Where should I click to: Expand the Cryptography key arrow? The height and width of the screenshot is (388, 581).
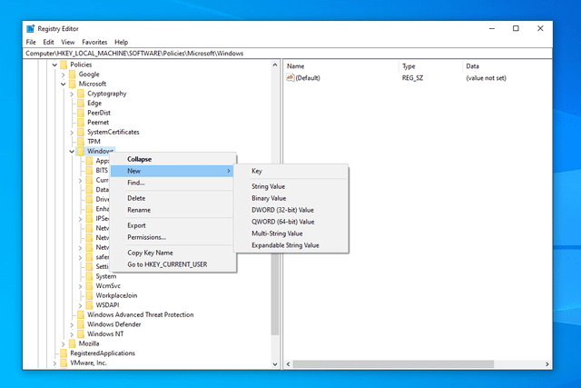[x=72, y=94]
